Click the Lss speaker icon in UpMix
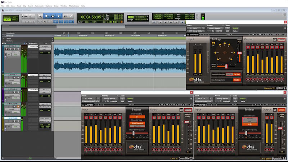This screenshot has height=162, width=288. [215, 53]
